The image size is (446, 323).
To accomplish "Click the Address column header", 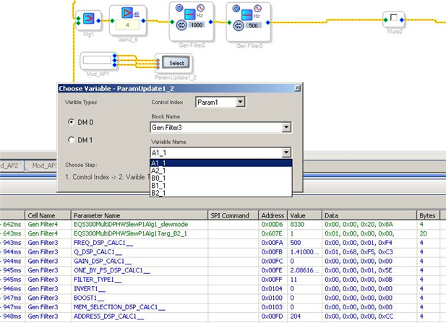I will tap(273, 215).
